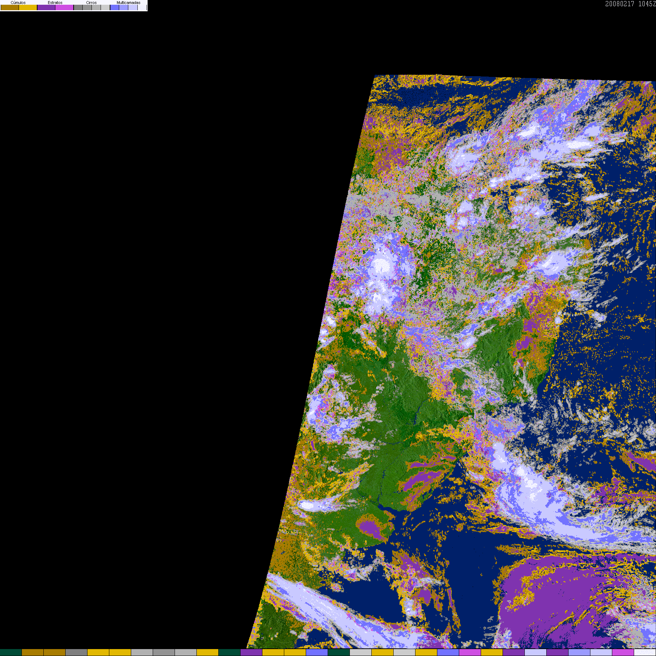Click the "Estratos" legend label
The height and width of the screenshot is (656, 656).
55,3
